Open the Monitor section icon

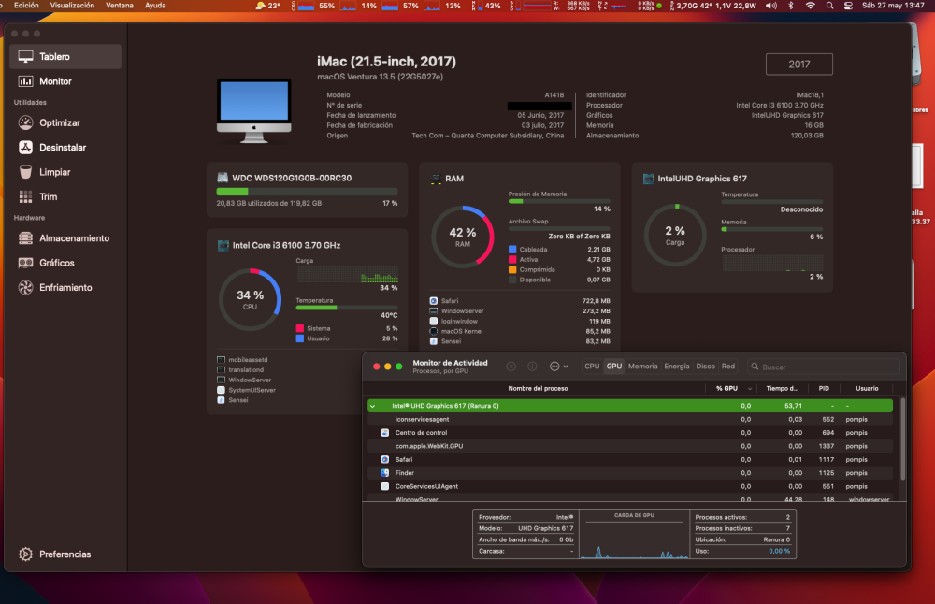25,81
